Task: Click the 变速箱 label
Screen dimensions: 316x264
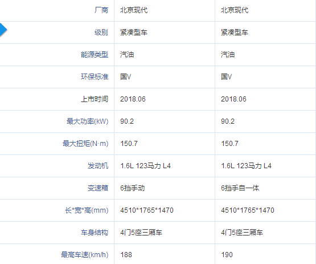Action: pyautogui.click(x=98, y=188)
